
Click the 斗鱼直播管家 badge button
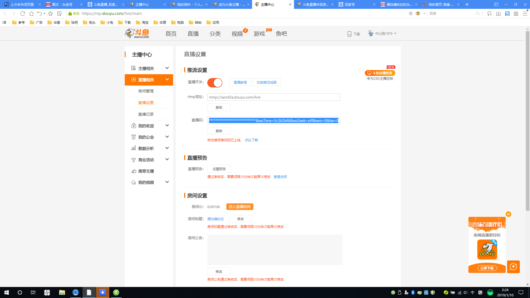380,73
